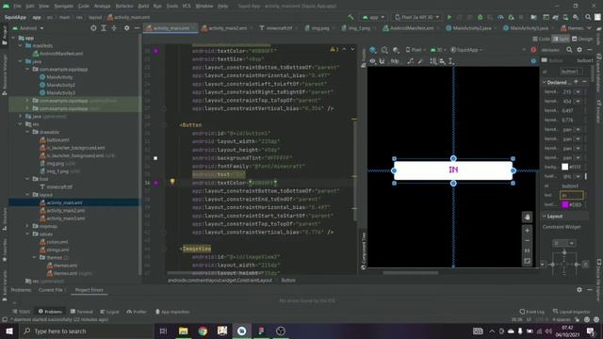The width and height of the screenshot is (603, 339).
Task: Open the Android project view dropdown
Action: 28,28
